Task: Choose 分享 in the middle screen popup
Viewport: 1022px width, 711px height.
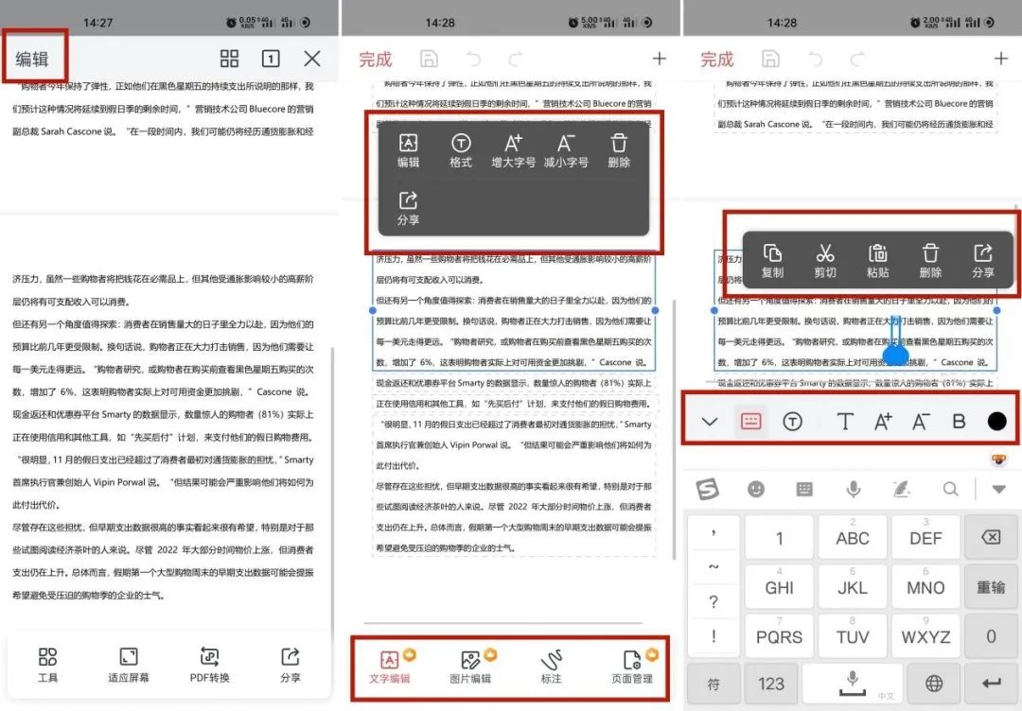Action: 409,208
